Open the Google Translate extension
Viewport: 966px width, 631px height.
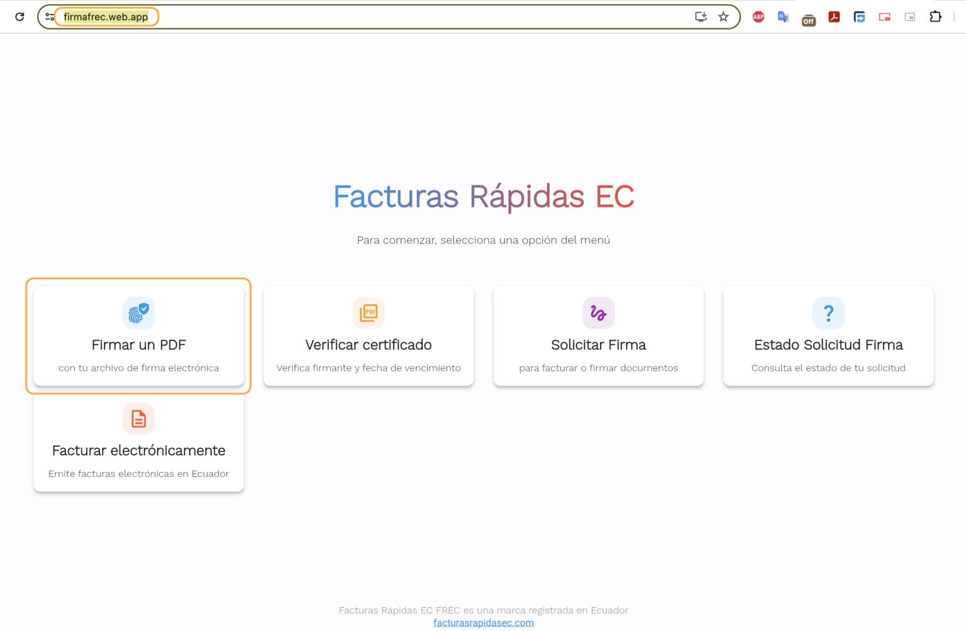click(x=784, y=17)
